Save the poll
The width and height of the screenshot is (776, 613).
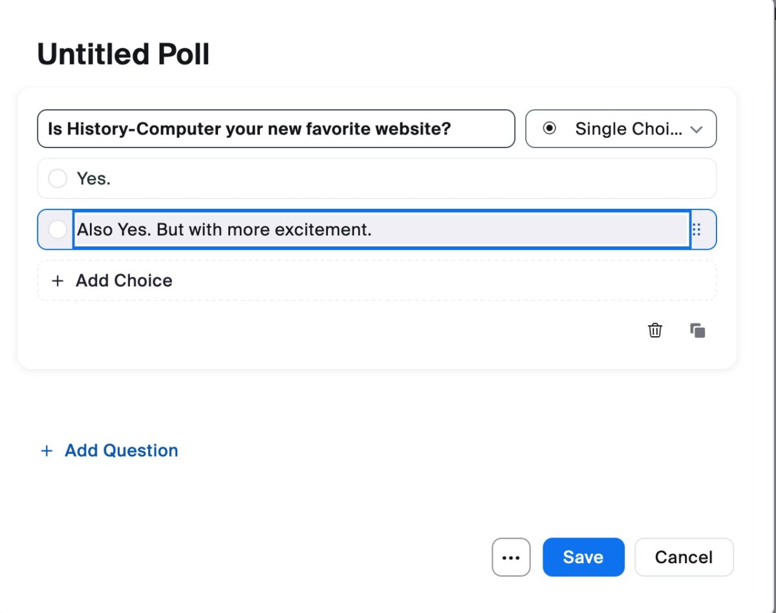583,557
